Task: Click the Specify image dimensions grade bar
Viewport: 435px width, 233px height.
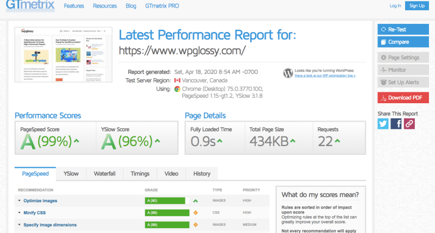Action: click(167, 225)
